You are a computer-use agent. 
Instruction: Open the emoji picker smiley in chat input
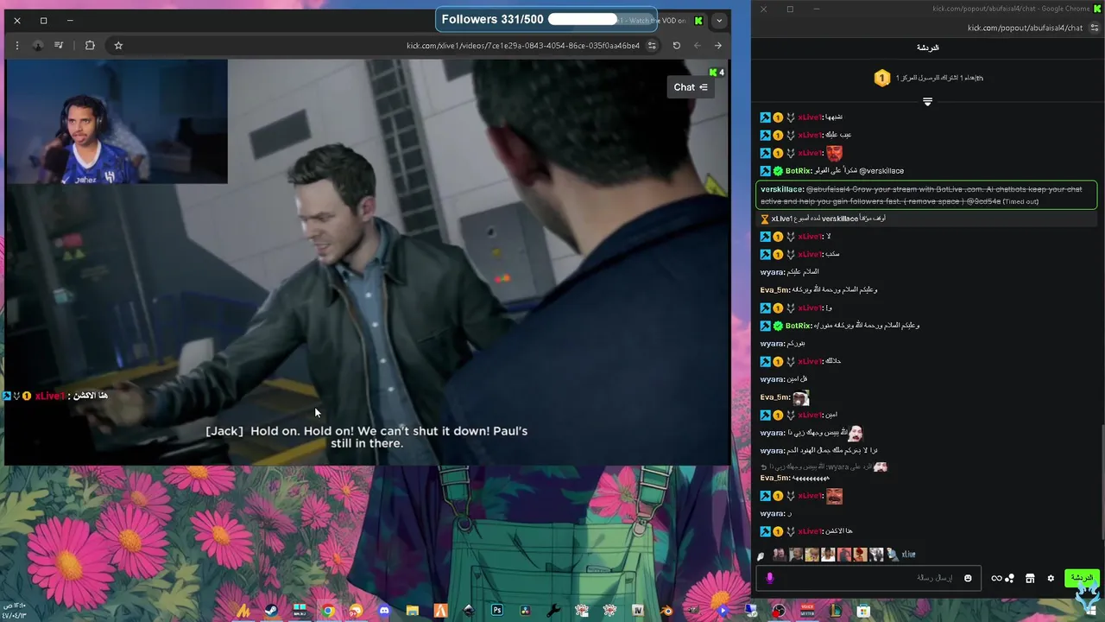(x=968, y=578)
